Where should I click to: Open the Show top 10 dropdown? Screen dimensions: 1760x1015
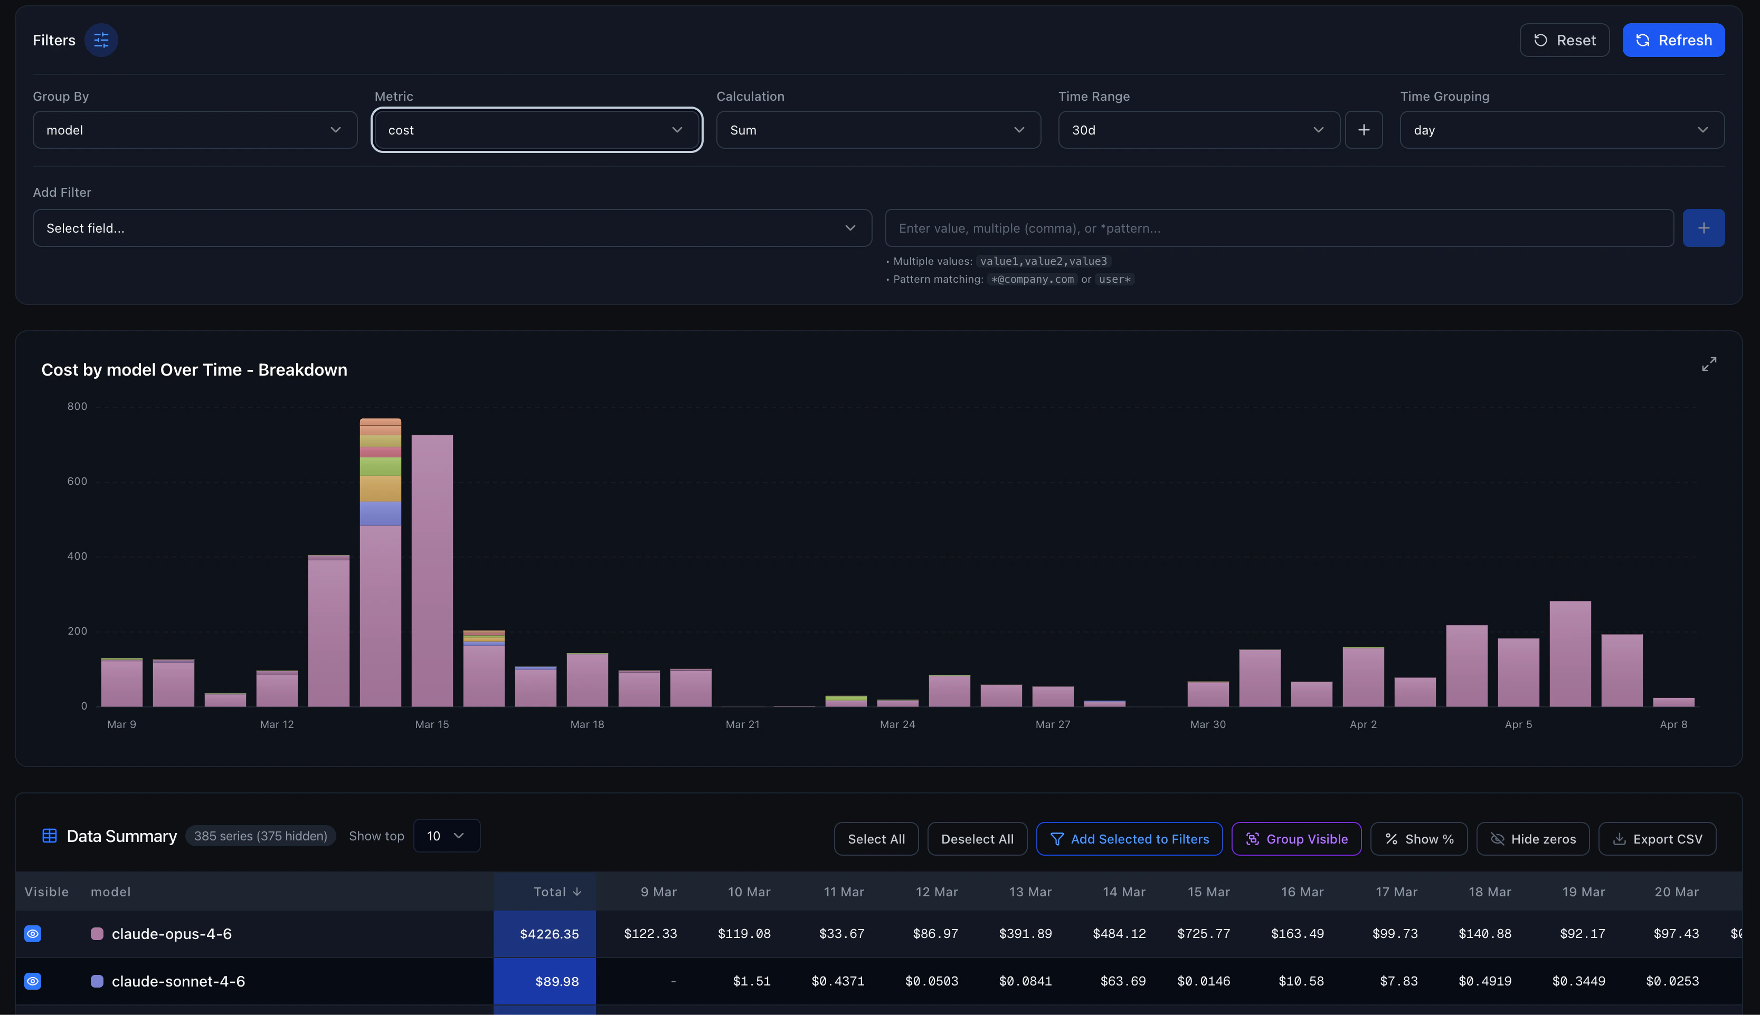pyautogui.click(x=447, y=835)
